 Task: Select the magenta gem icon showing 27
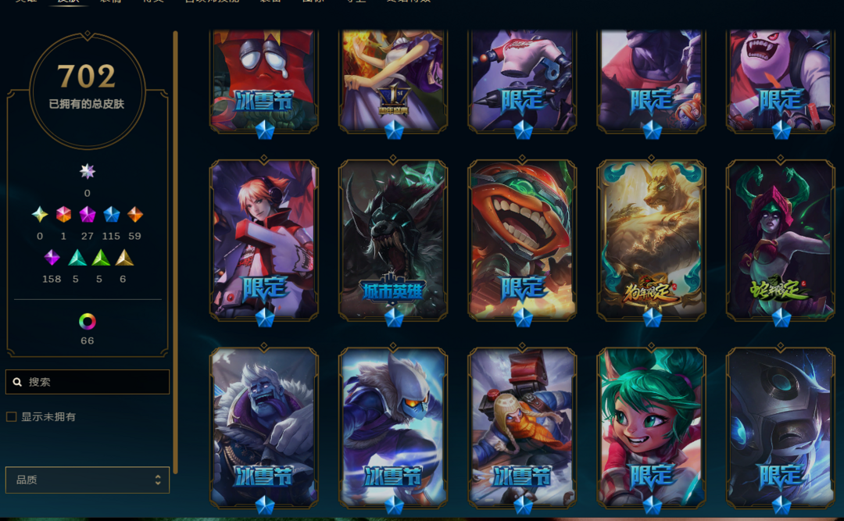point(88,215)
